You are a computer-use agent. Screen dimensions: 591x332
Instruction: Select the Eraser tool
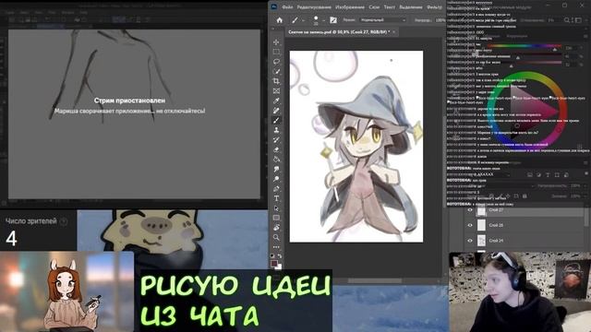(x=276, y=149)
